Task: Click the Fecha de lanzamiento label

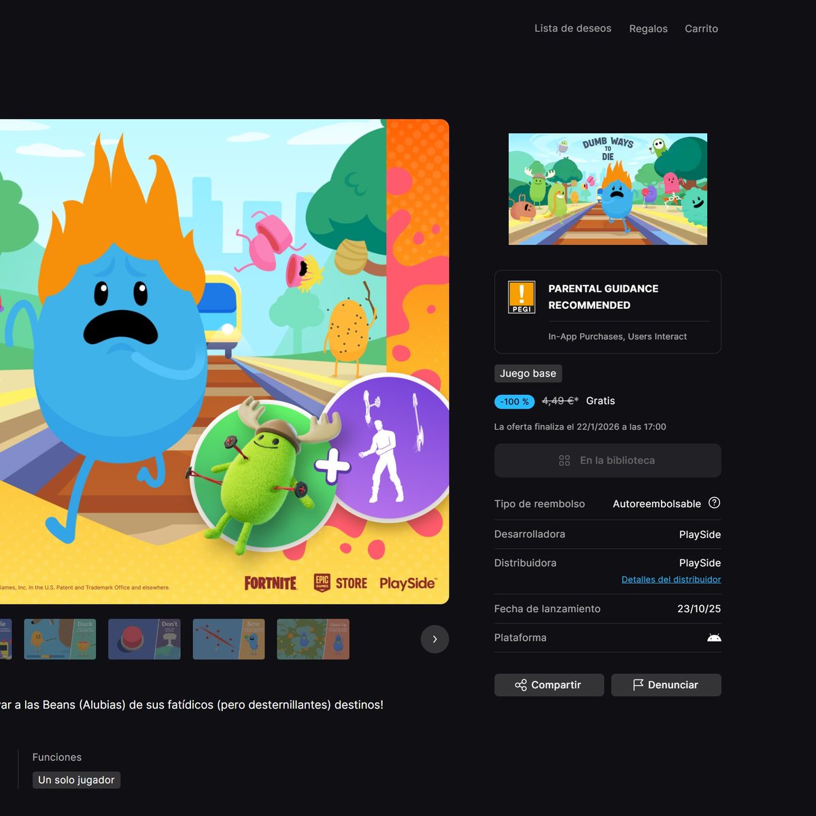Action: (x=547, y=609)
